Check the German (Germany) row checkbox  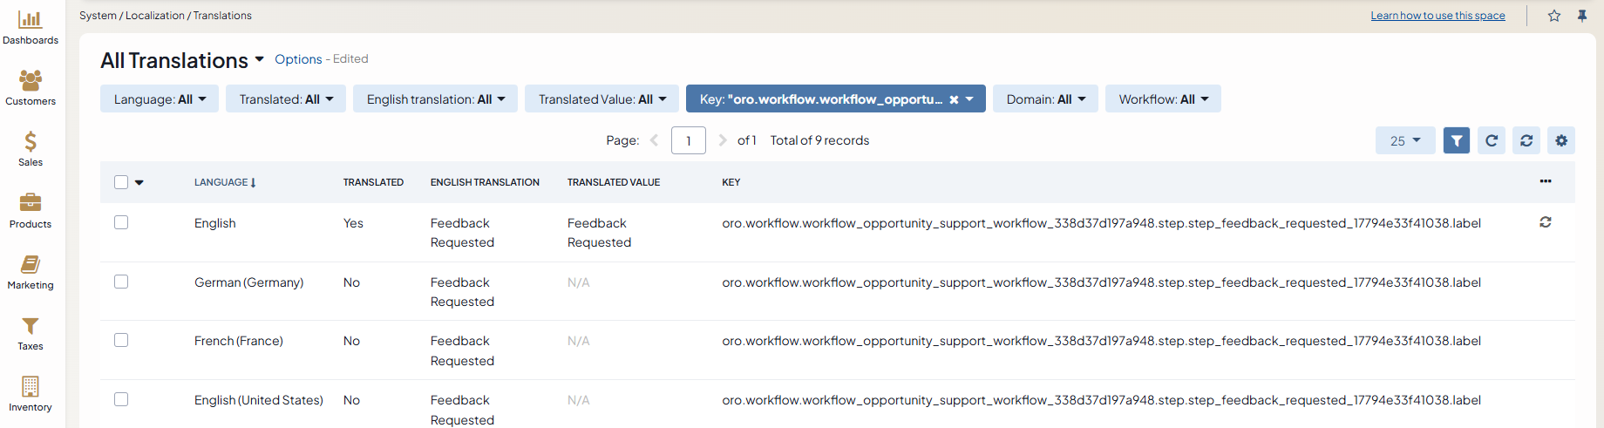click(121, 282)
